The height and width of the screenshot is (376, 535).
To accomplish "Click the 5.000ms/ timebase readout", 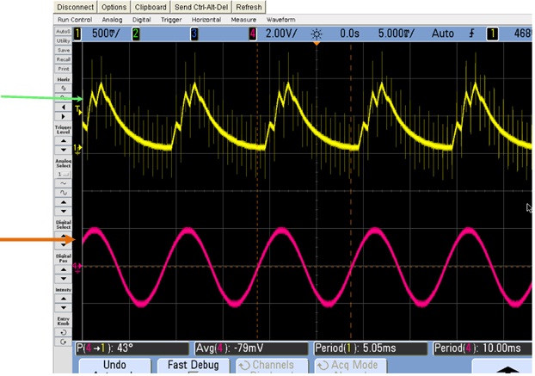I will click(x=397, y=34).
